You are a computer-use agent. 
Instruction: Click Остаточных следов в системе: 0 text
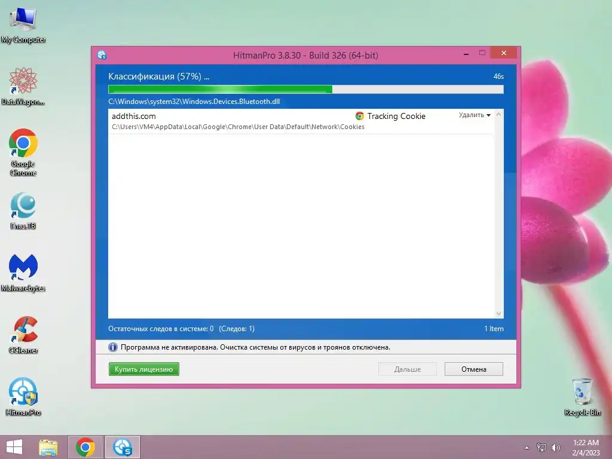(x=161, y=329)
